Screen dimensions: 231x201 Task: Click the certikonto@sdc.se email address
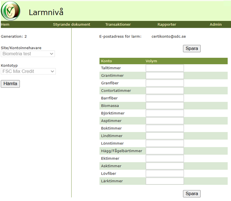[x=169, y=36]
